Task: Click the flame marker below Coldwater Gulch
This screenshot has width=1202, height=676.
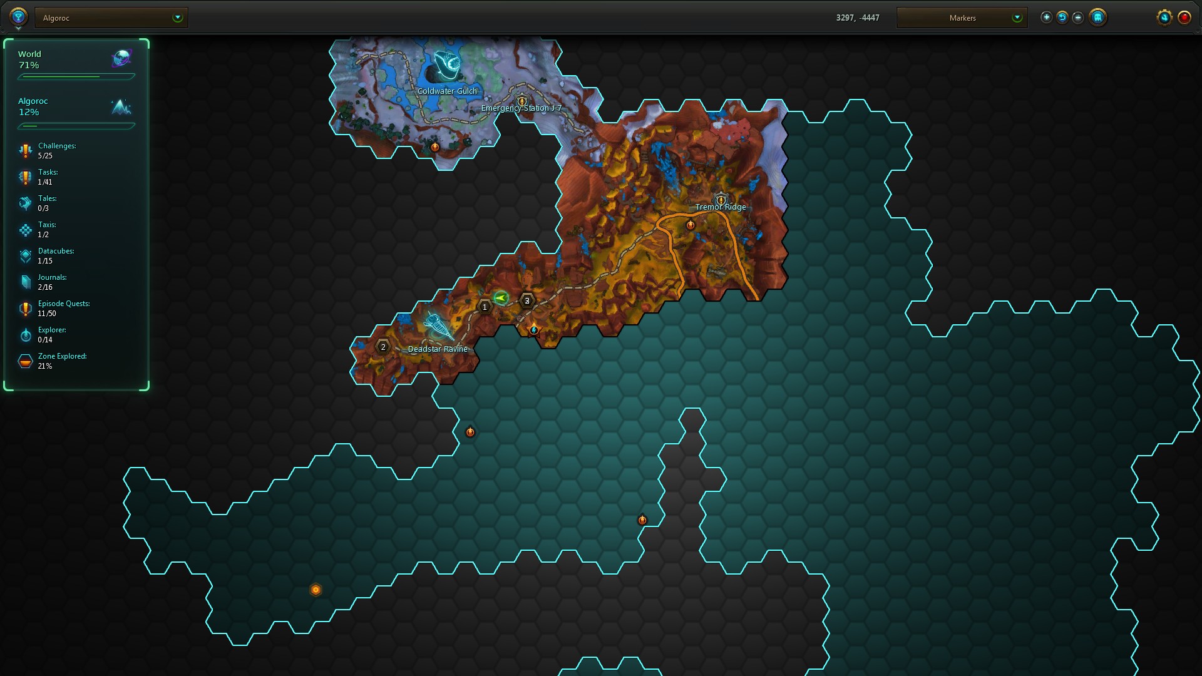Action: (x=435, y=146)
